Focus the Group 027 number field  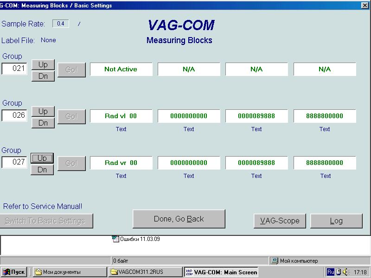tap(14, 163)
